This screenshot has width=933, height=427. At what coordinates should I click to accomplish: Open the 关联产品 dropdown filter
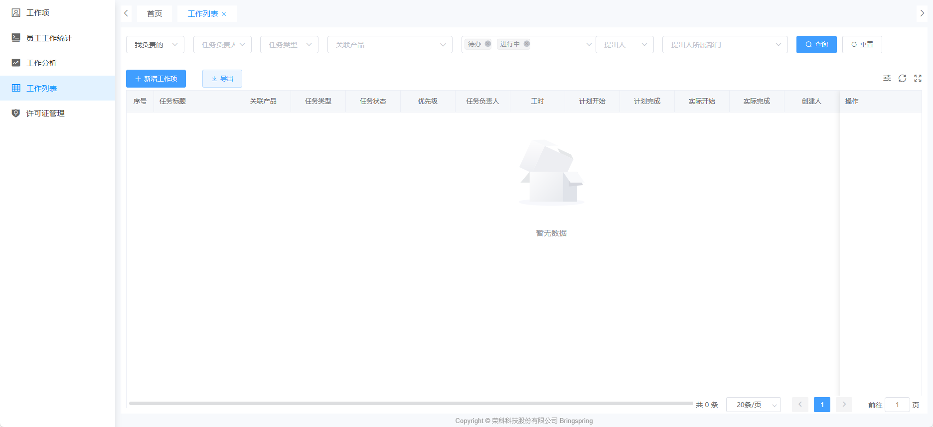click(389, 45)
